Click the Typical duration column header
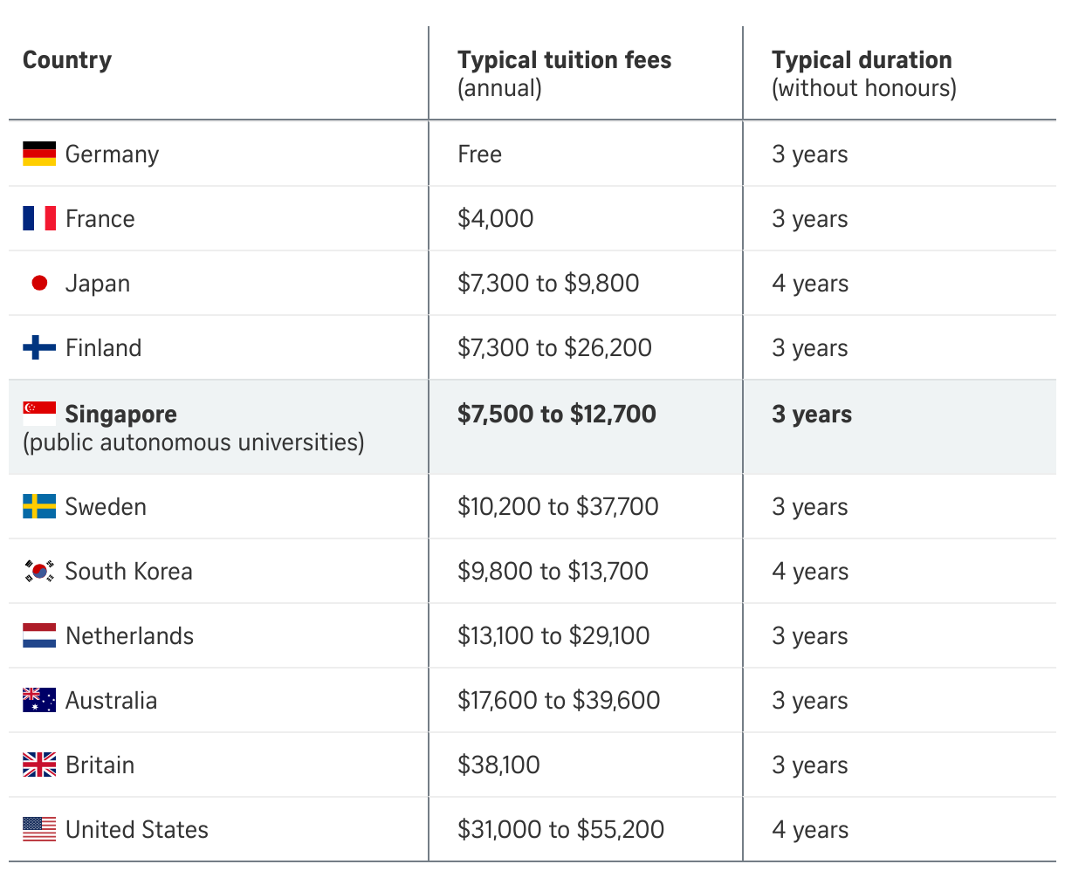This screenshot has width=1065, height=871. [862, 60]
